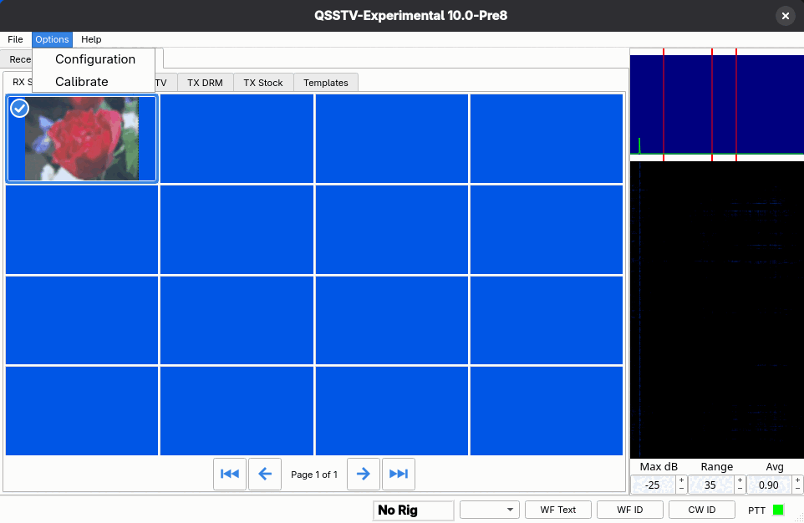
Task: Close the open Options menu
Action: [52, 39]
